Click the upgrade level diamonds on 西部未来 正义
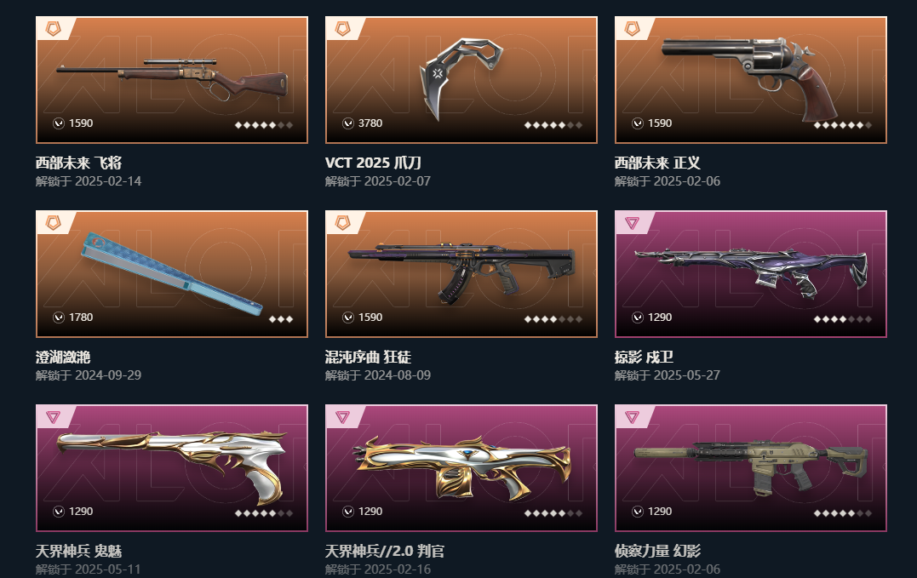Screen dimensions: 917x578 pyautogui.click(x=843, y=125)
